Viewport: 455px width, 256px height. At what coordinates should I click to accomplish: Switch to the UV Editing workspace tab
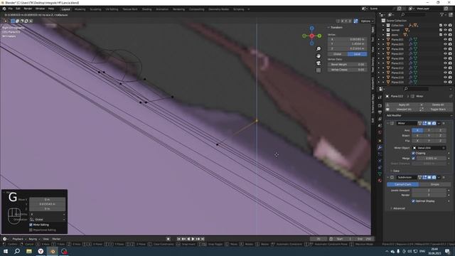coord(112,9)
